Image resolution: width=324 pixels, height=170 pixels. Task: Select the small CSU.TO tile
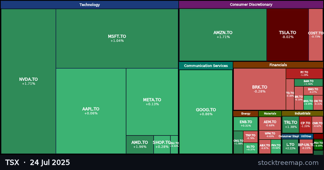tap(174, 145)
